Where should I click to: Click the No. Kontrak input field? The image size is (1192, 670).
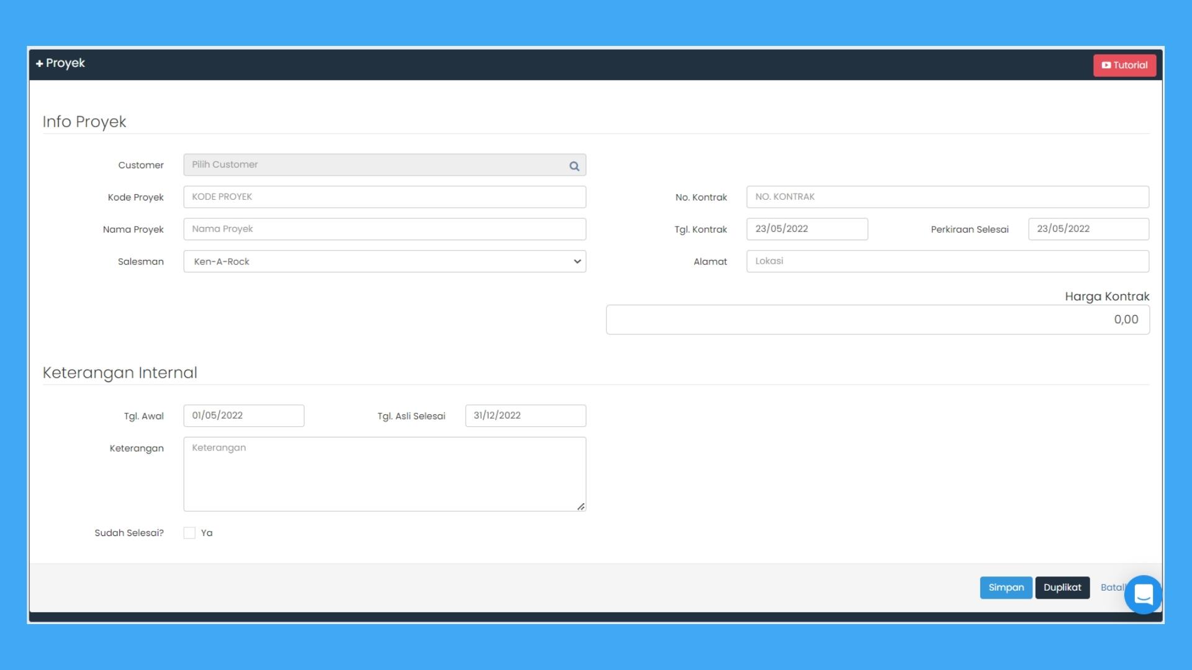[x=947, y=197]
